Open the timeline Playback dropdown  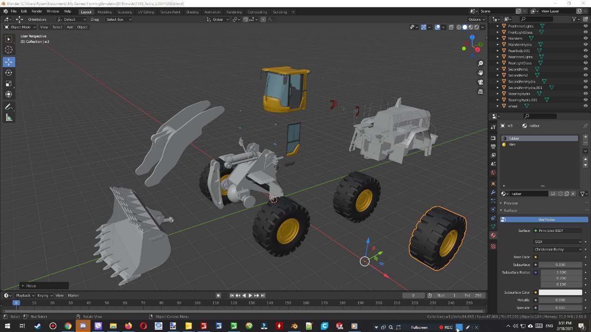(x=25, y=296)
